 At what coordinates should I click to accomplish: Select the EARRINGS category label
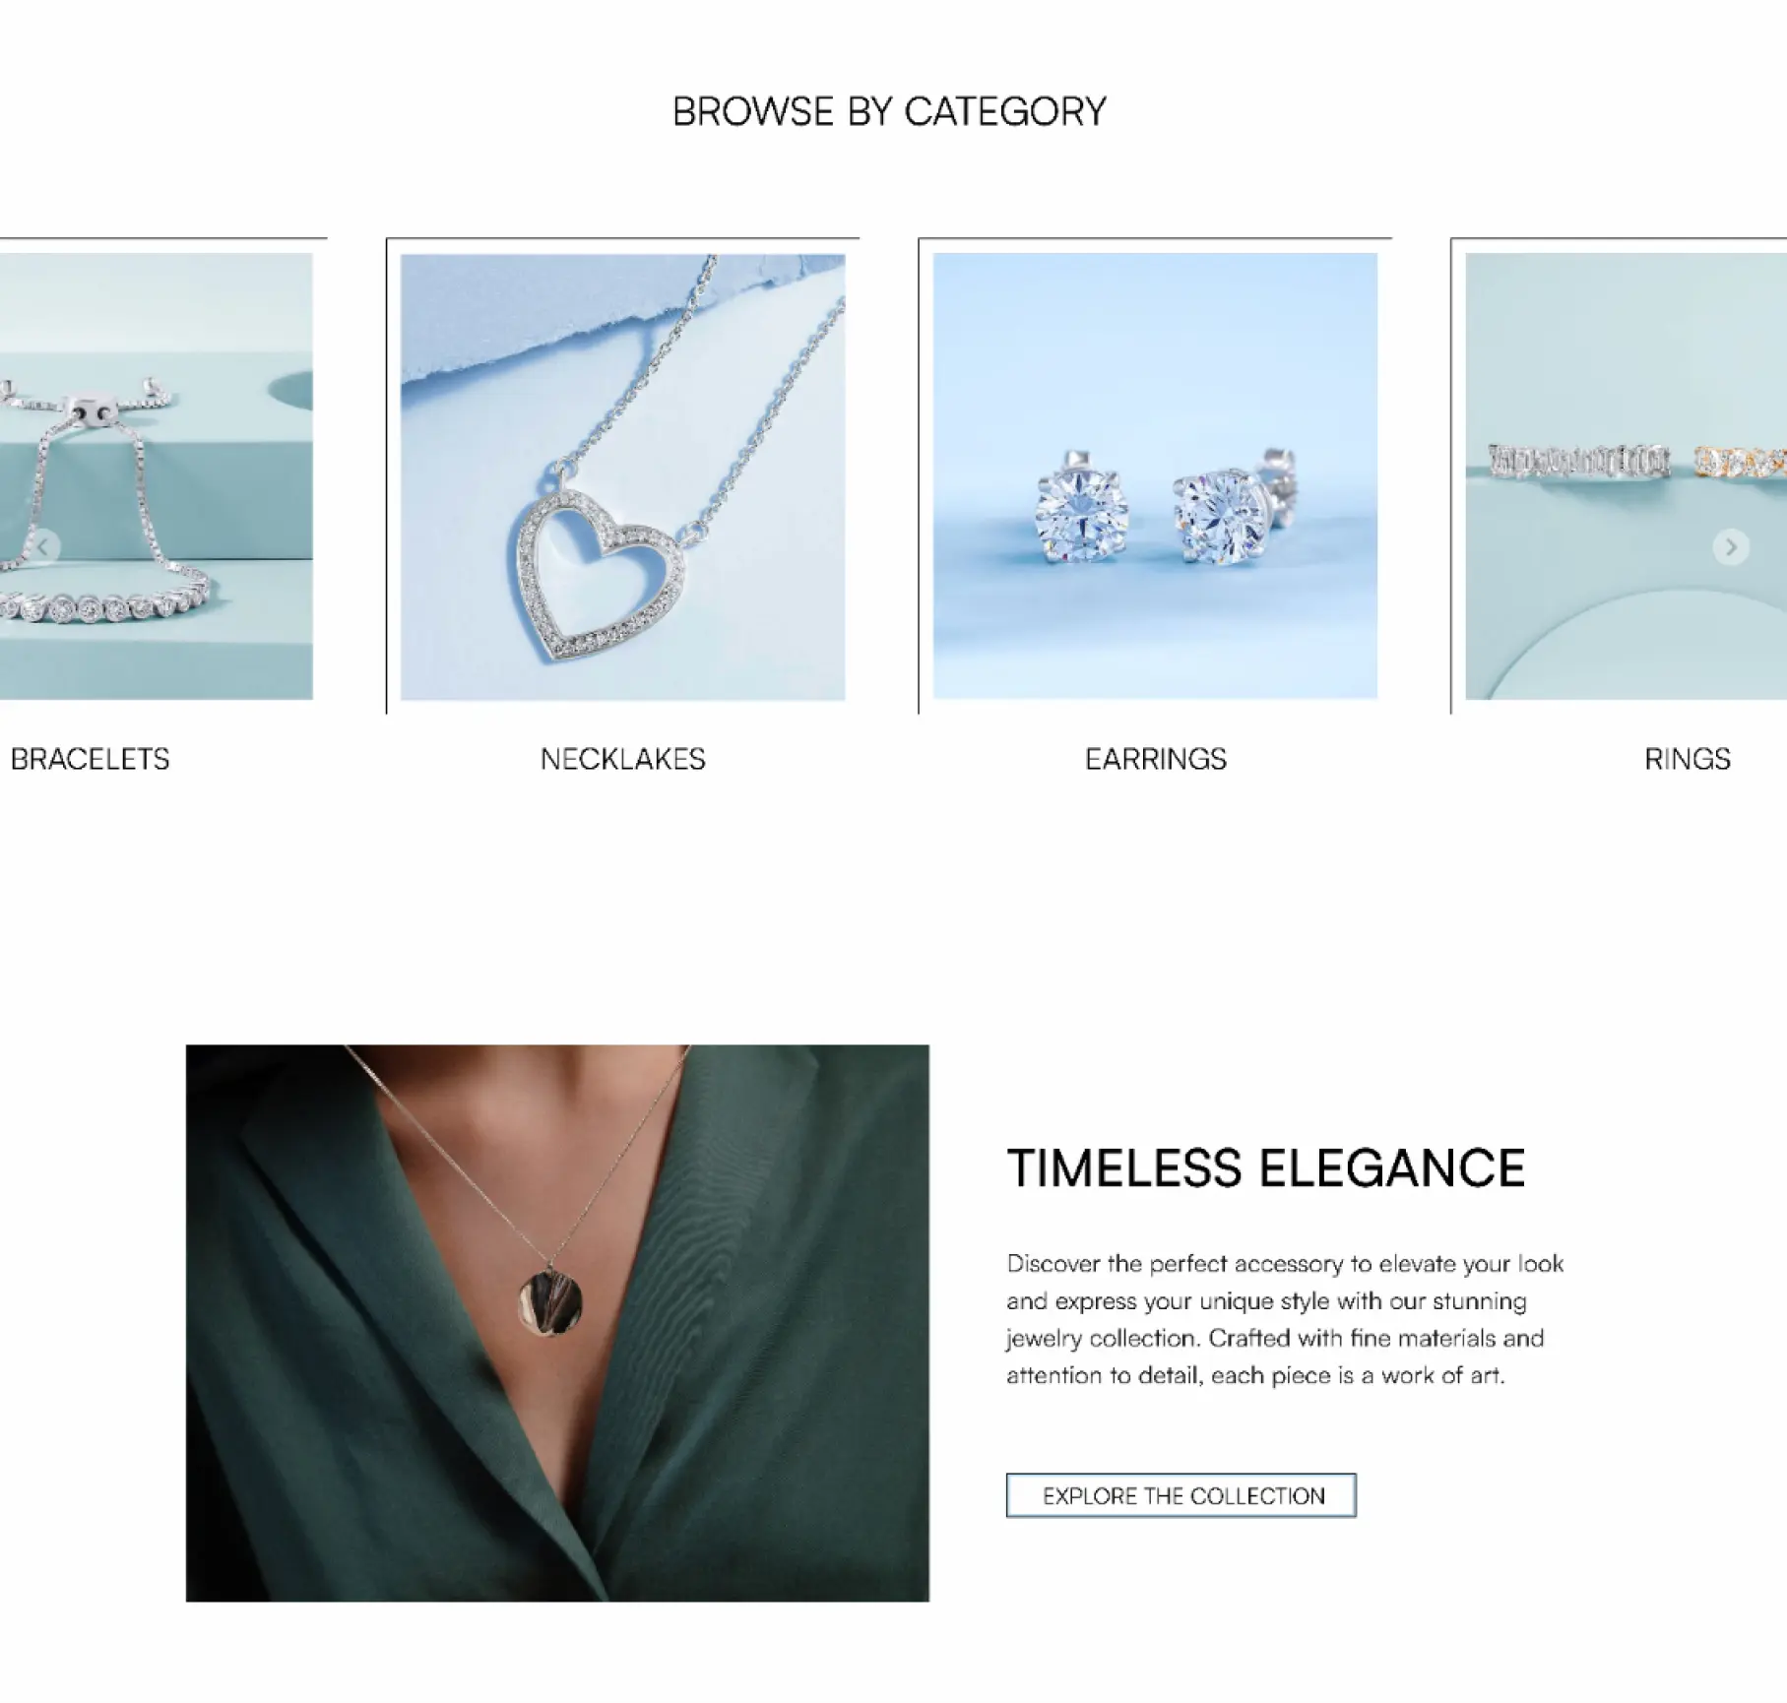1156,759
